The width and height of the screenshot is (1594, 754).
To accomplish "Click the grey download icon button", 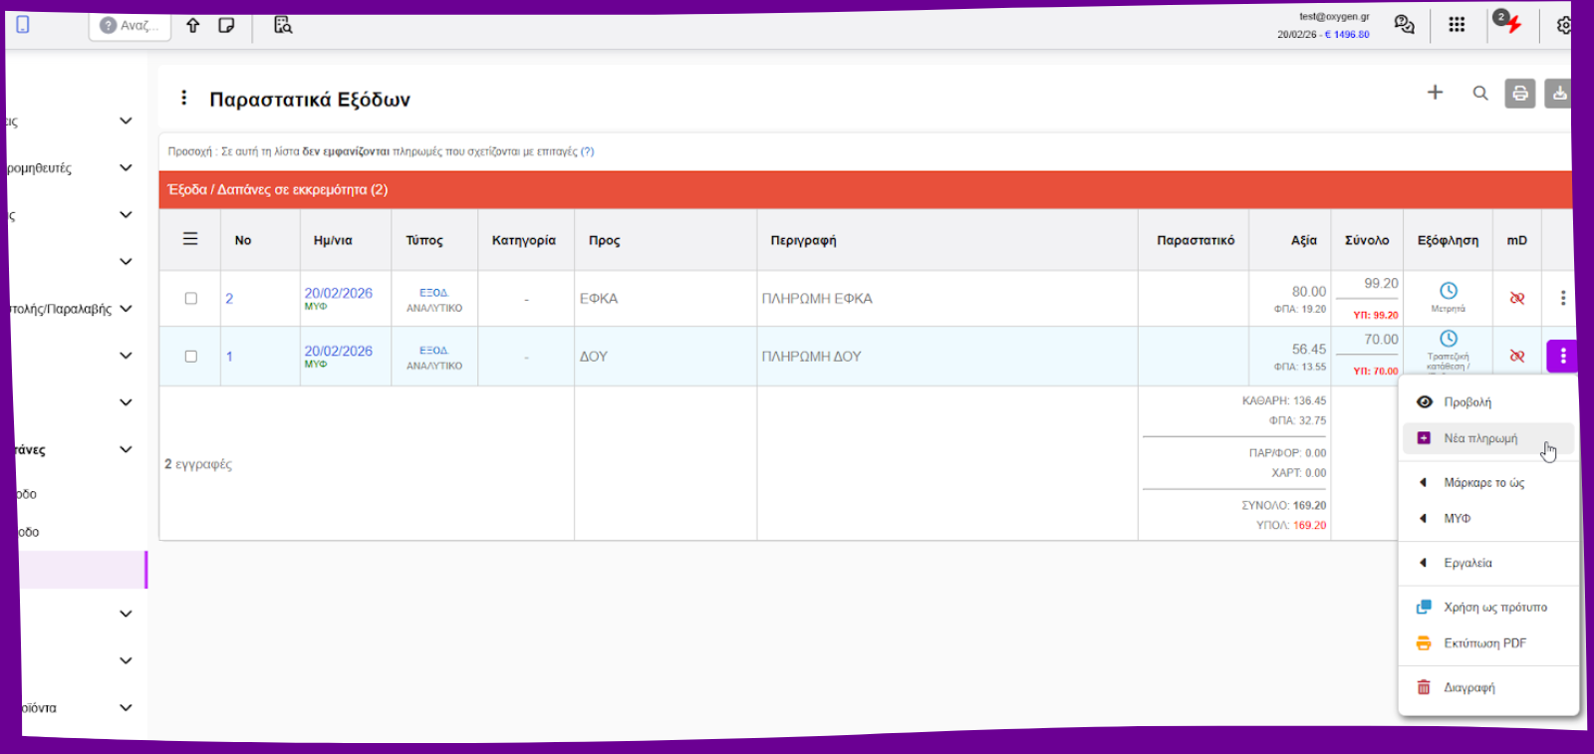I will click(x=1558, y=94).
